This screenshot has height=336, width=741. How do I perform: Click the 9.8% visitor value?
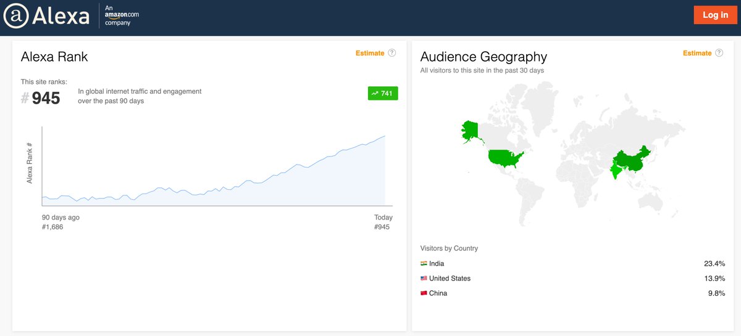tap(716, 293)
